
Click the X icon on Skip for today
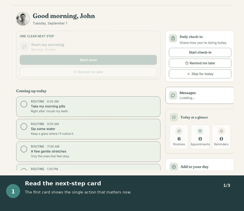188,74
